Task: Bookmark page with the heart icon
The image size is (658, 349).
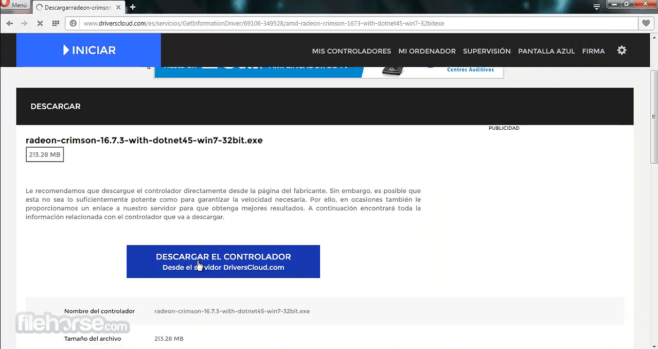Action: [x=646, y=23]
